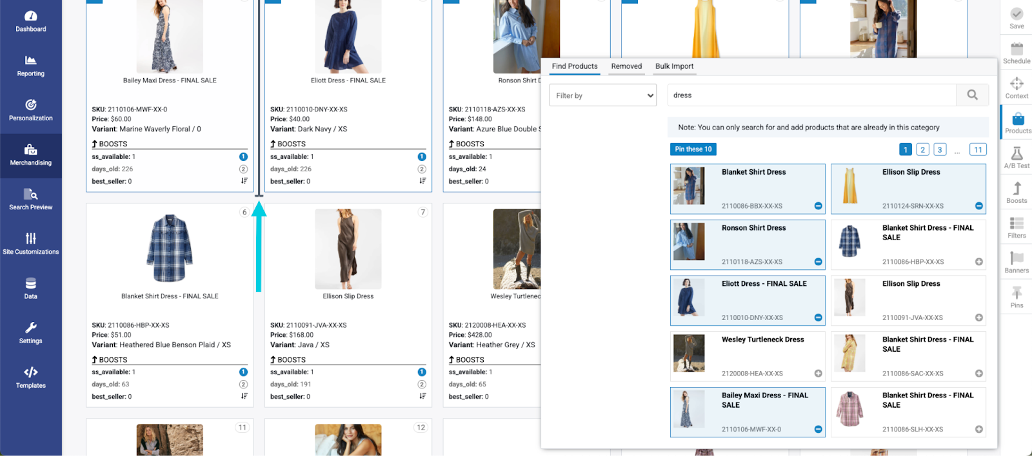This screenshot has width=1032, height=456.
Task: Open Search Preview in sidebar
Action: pyautogui.click(x=31, y=200)
